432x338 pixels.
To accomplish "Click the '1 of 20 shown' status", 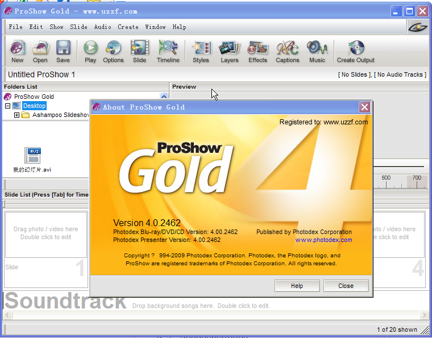I will [397, 329].
